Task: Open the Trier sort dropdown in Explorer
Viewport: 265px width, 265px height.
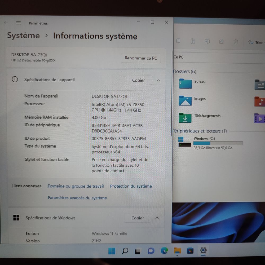Action: pos(256,42)
